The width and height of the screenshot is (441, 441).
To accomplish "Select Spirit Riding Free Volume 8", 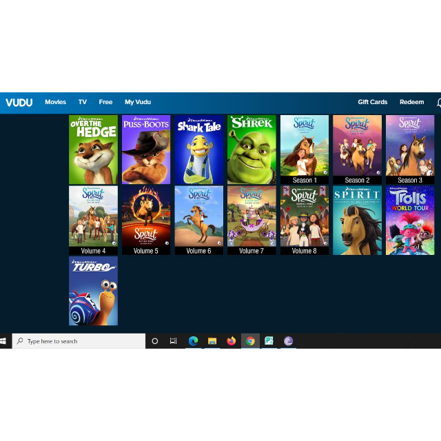I will click(x=305, y=220).
